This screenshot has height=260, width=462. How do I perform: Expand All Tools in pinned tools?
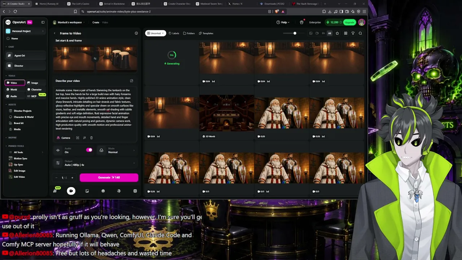(25, 152)
